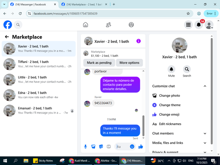
Task: Click the GIF icon in composer
Action: (x=109, y=147)
